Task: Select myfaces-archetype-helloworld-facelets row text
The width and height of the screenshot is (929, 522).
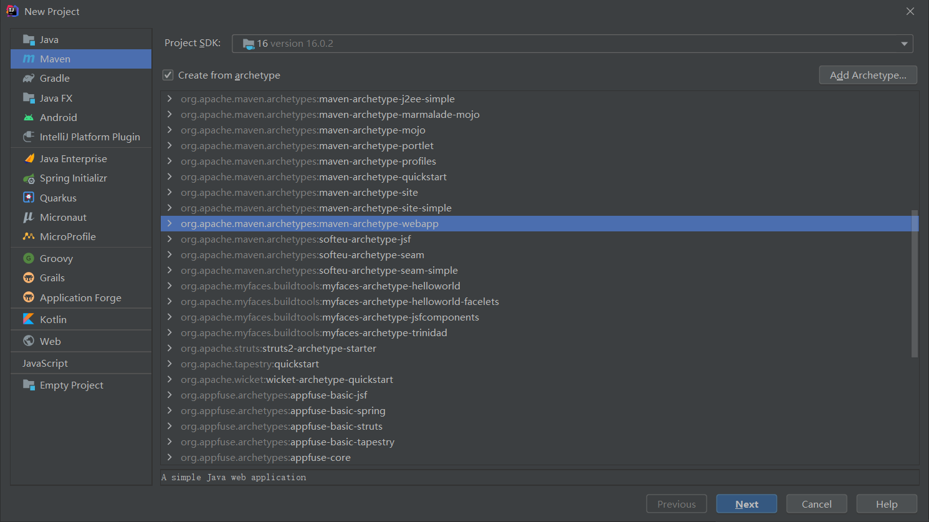Action: click(x=340, y=301)
